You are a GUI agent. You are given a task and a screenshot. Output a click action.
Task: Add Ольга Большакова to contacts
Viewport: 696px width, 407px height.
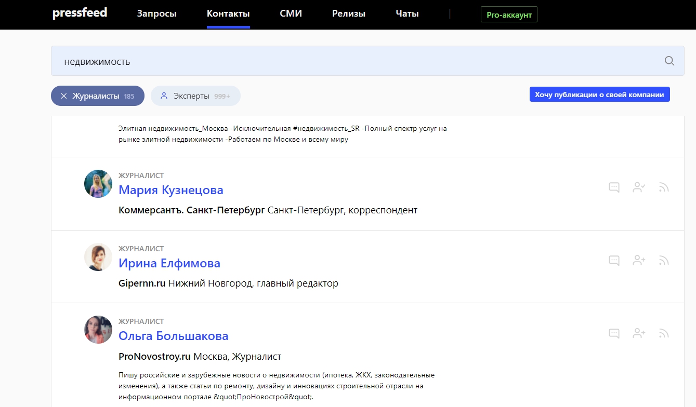[639, 333]
